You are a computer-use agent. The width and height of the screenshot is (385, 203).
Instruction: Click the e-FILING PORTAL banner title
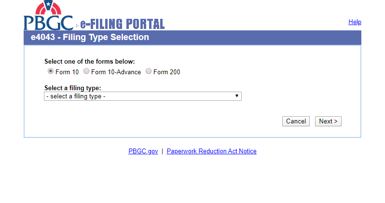[x=122, y=24]
